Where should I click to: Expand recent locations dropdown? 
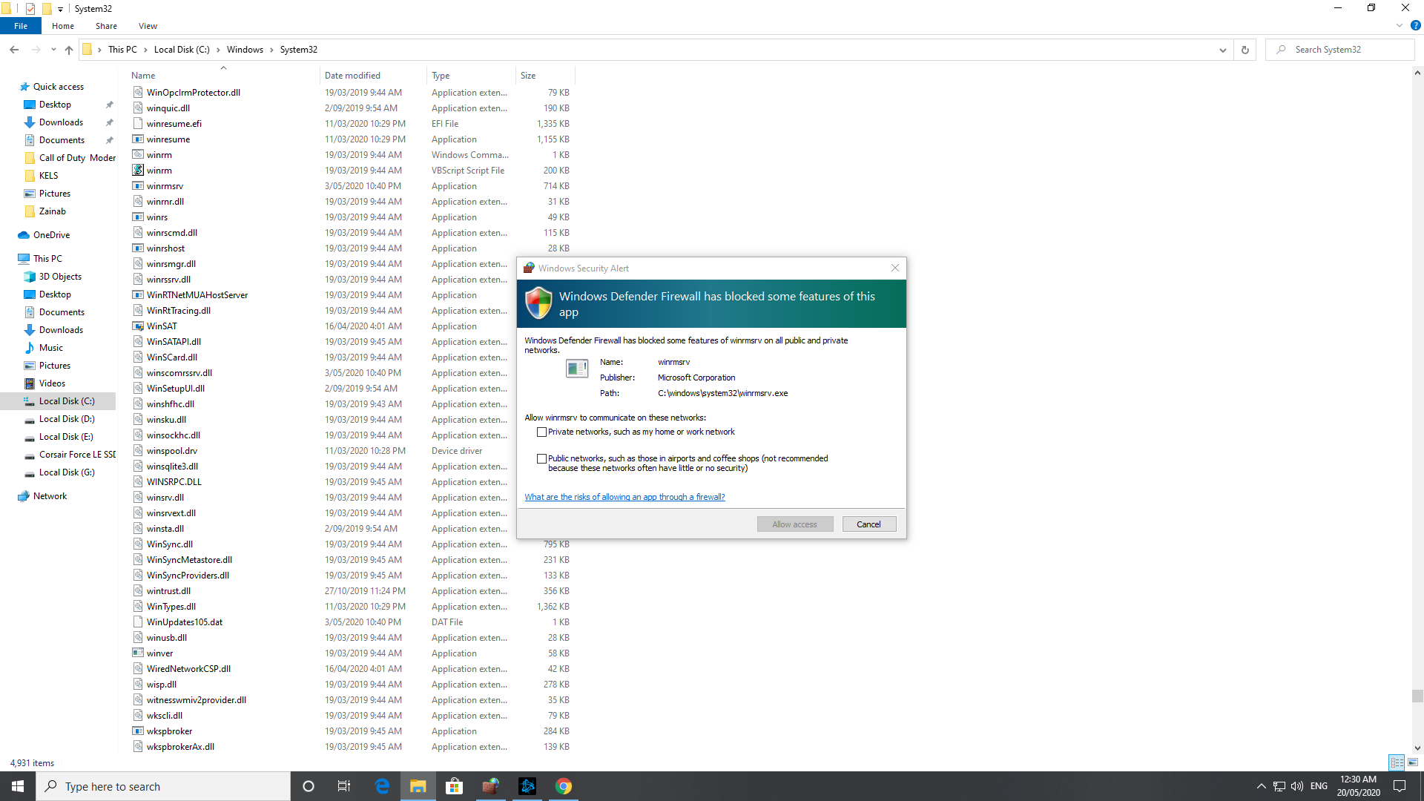pyautogui.click(x=53, y=50)
